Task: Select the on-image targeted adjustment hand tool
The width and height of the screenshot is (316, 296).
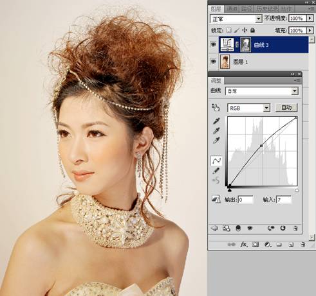Action: pyautogui.click(x=216, y=107)
